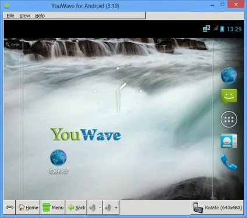Tap the 13:29 time in status bar
This screenshot has width=247, height=218.
pyautogui.click(x=234, y=29)
